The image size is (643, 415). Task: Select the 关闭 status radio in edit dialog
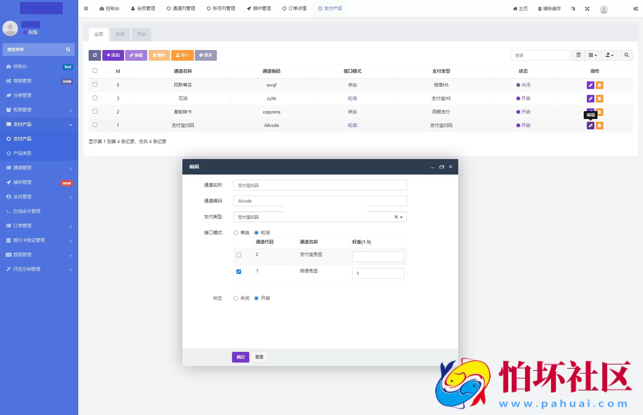[x=235, y=298]
